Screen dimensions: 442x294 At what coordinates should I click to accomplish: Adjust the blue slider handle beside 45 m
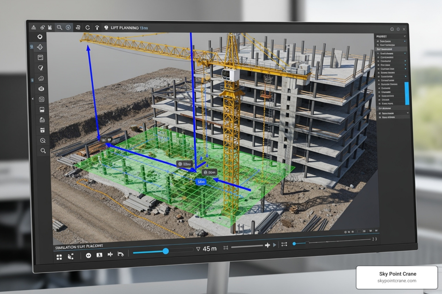(165, 251)
